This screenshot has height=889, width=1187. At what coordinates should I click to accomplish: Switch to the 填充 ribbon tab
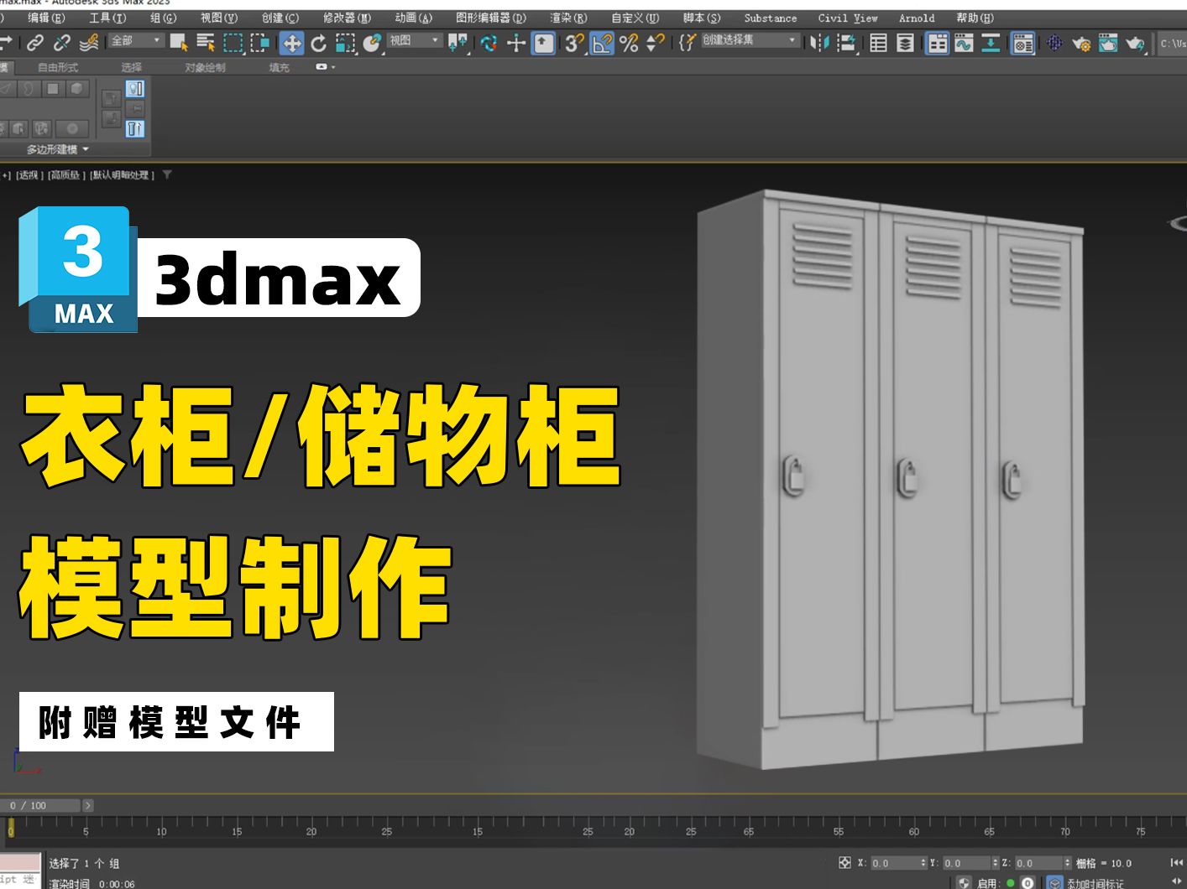(279, 67)
